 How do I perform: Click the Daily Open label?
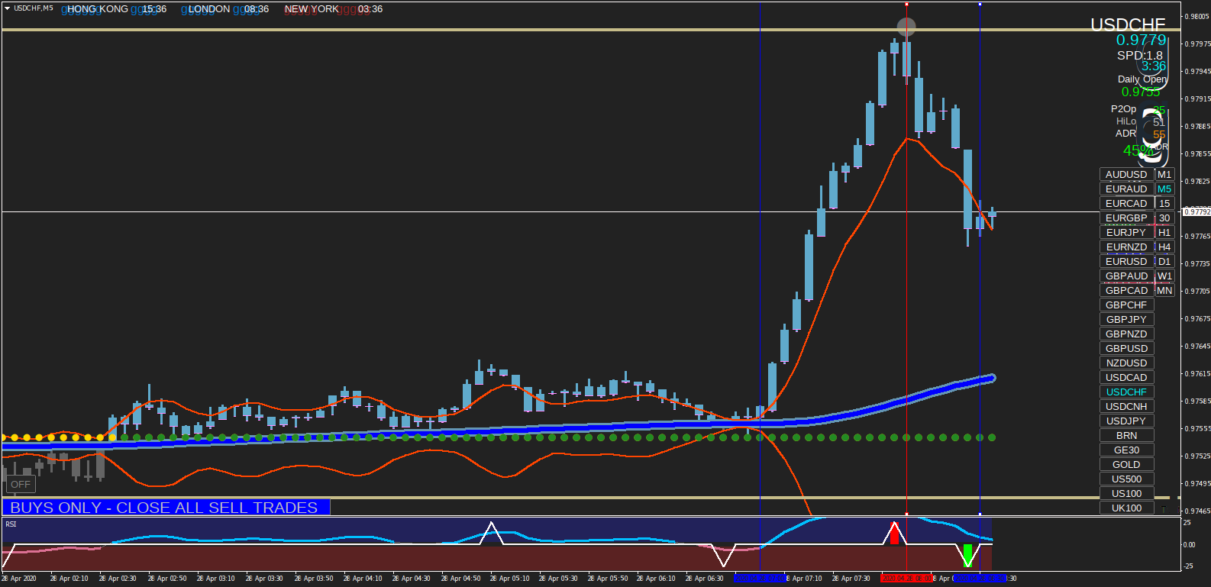pos(1142,79)
